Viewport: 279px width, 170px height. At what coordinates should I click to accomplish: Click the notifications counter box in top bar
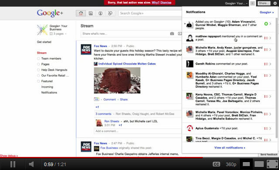click(252, 3)
